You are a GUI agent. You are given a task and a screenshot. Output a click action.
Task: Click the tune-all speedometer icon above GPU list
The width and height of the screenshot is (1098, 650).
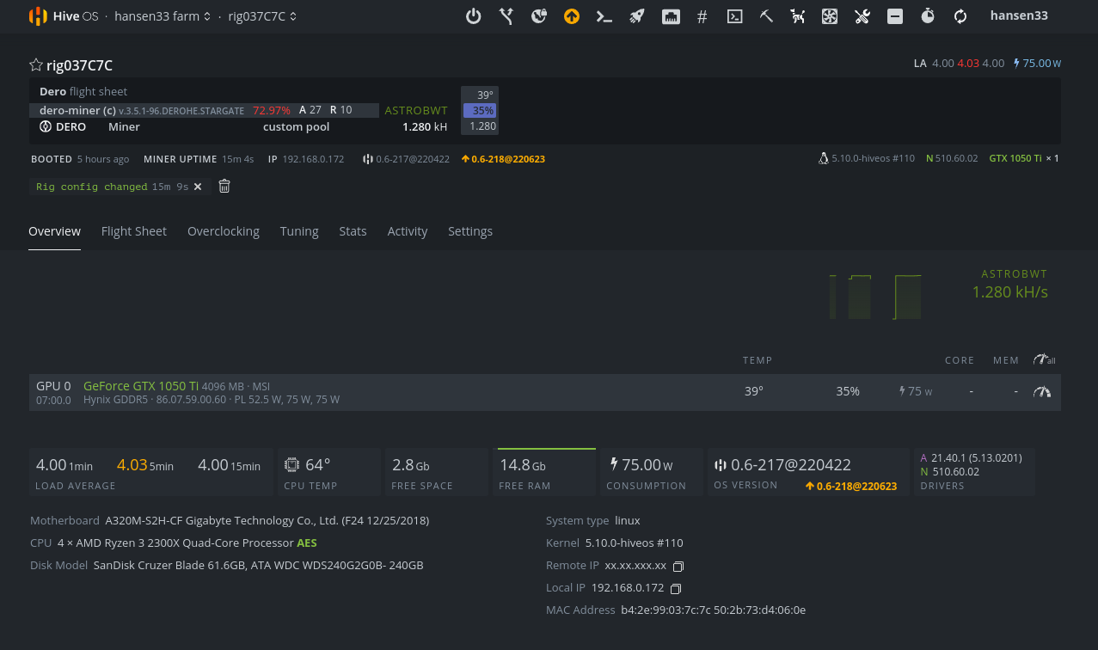(1043, 359)
